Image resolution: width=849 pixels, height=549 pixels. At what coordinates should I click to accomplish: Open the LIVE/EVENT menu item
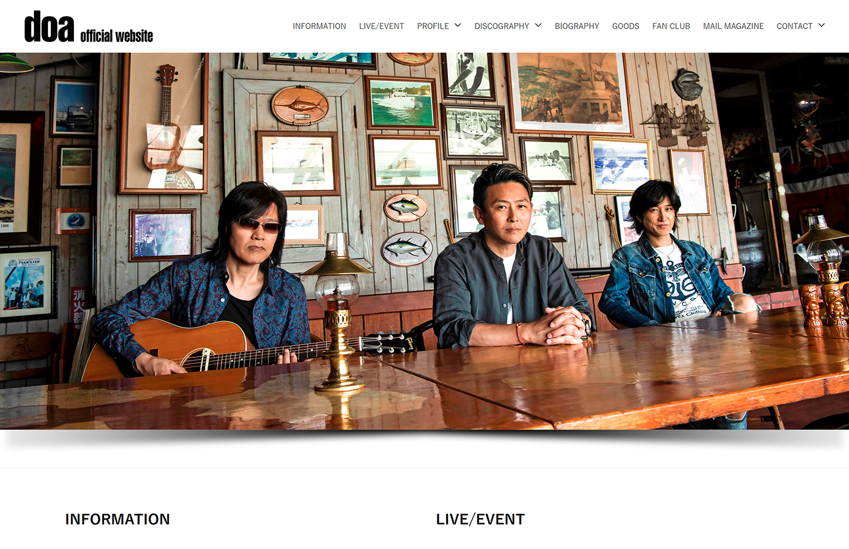tap(382, 26)
